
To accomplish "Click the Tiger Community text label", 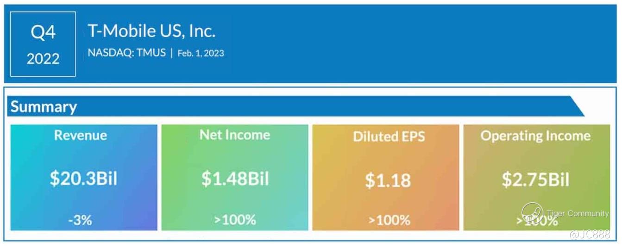I will click(x=578, y=213).
